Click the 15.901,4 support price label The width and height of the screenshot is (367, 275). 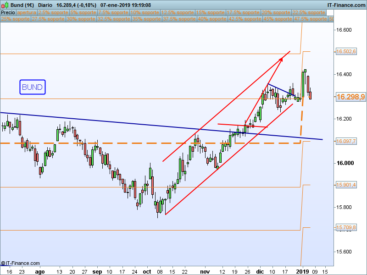[x=346, y=185]
